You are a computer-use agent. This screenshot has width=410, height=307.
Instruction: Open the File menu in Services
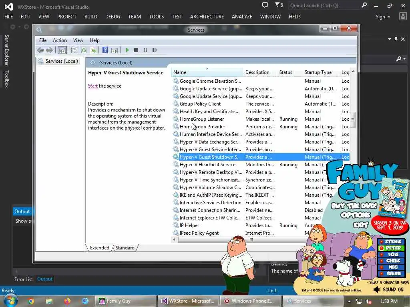point(42,40)
